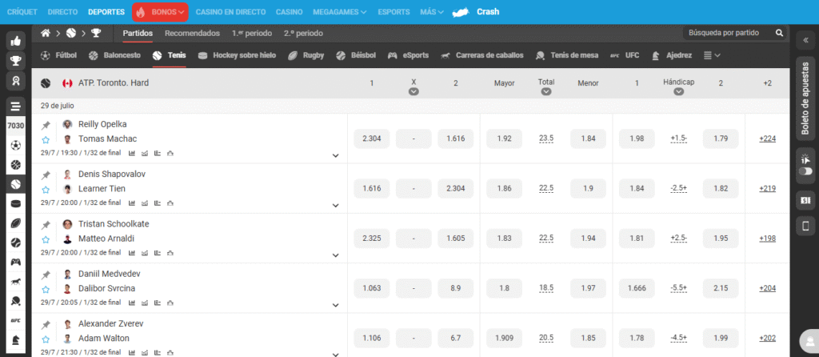Open the Hándicap column dropdown arrow
819x357 pixels.
[678, 92]
